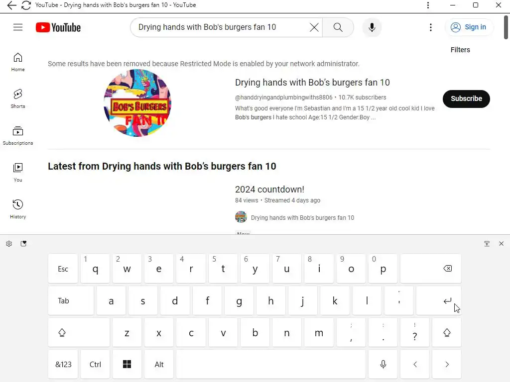Tap the apostrophe key
Screen dimensions: 510x382
pos(399,300)
